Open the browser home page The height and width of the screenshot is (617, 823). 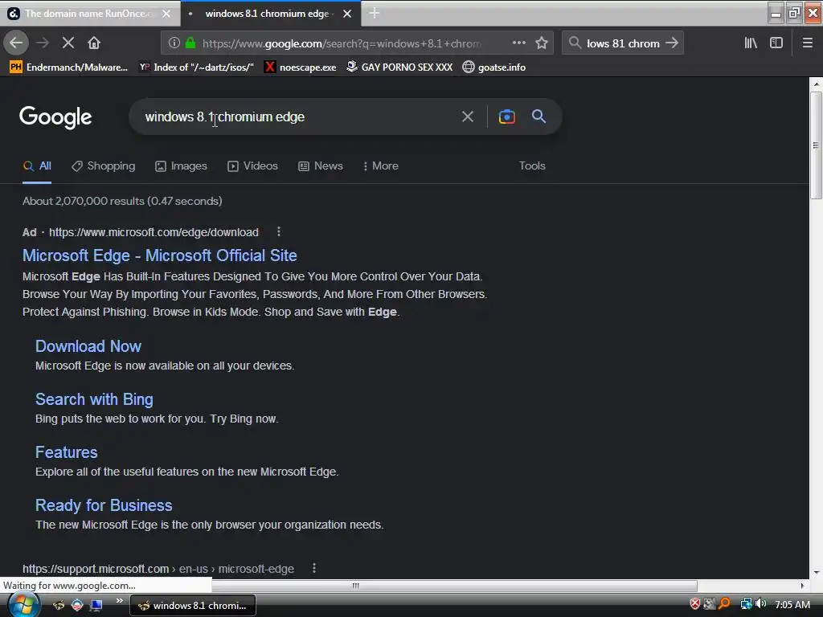point(94,43)
